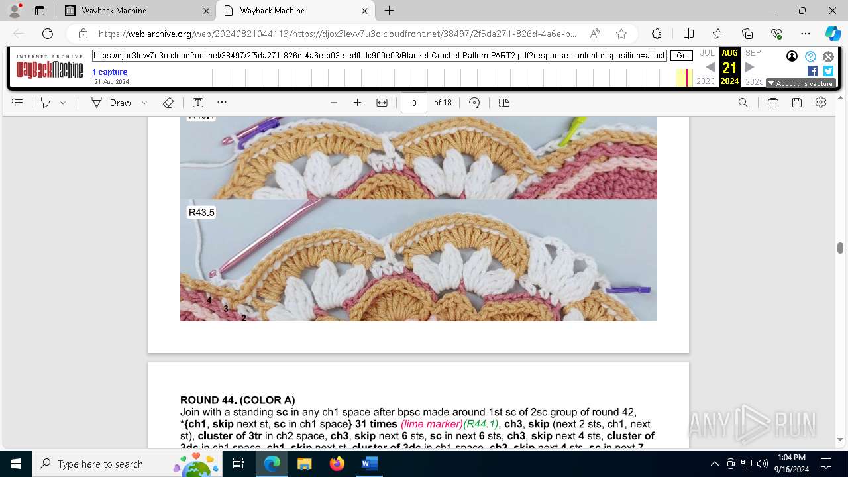Open the volume control

pos(763,464)
